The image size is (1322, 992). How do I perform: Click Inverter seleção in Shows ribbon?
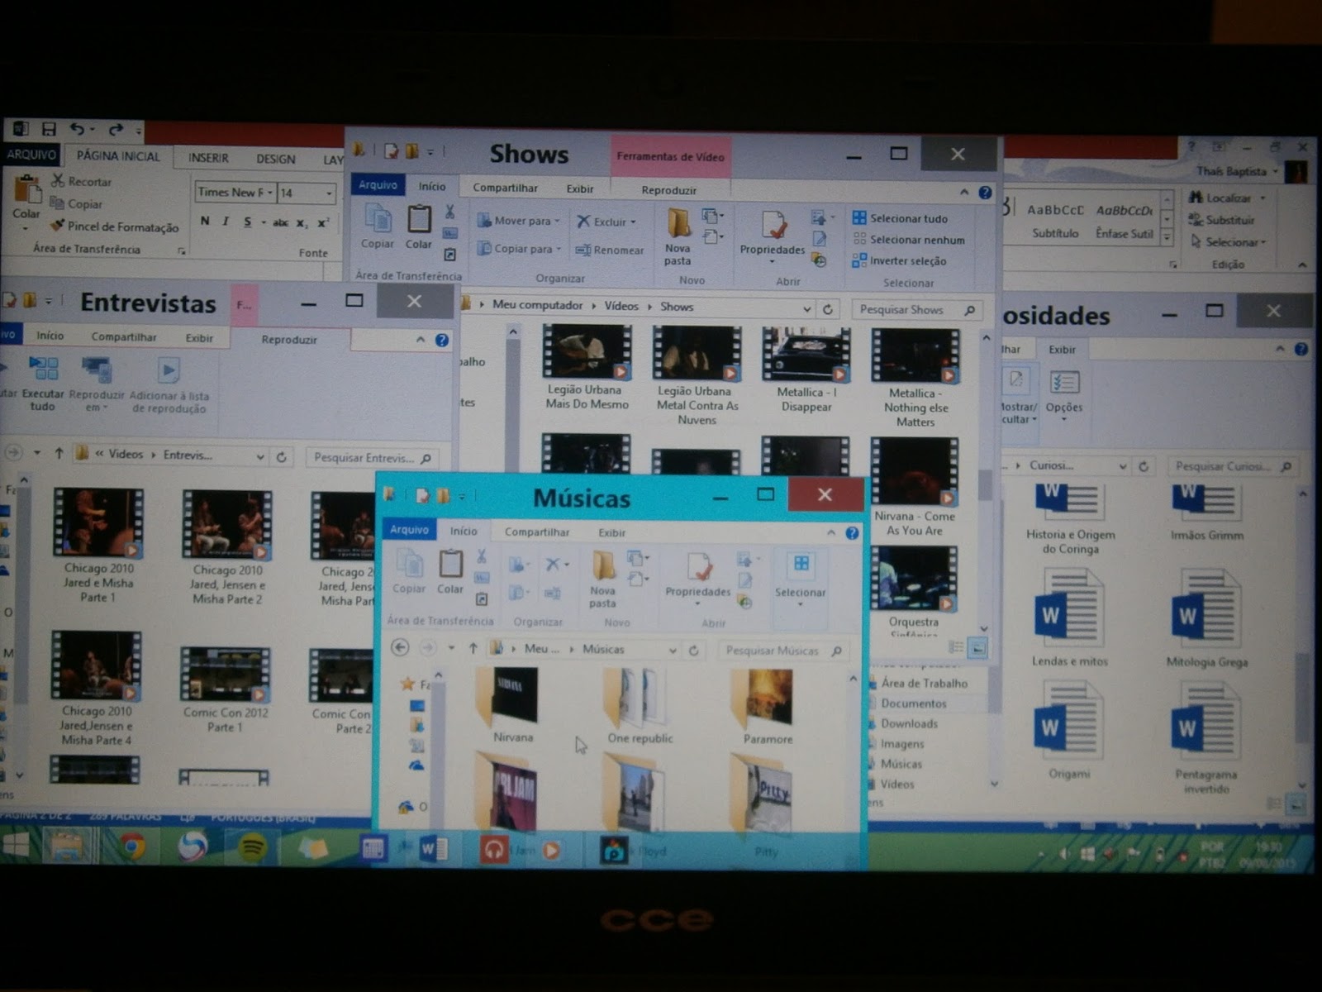[x=899, y=261]
